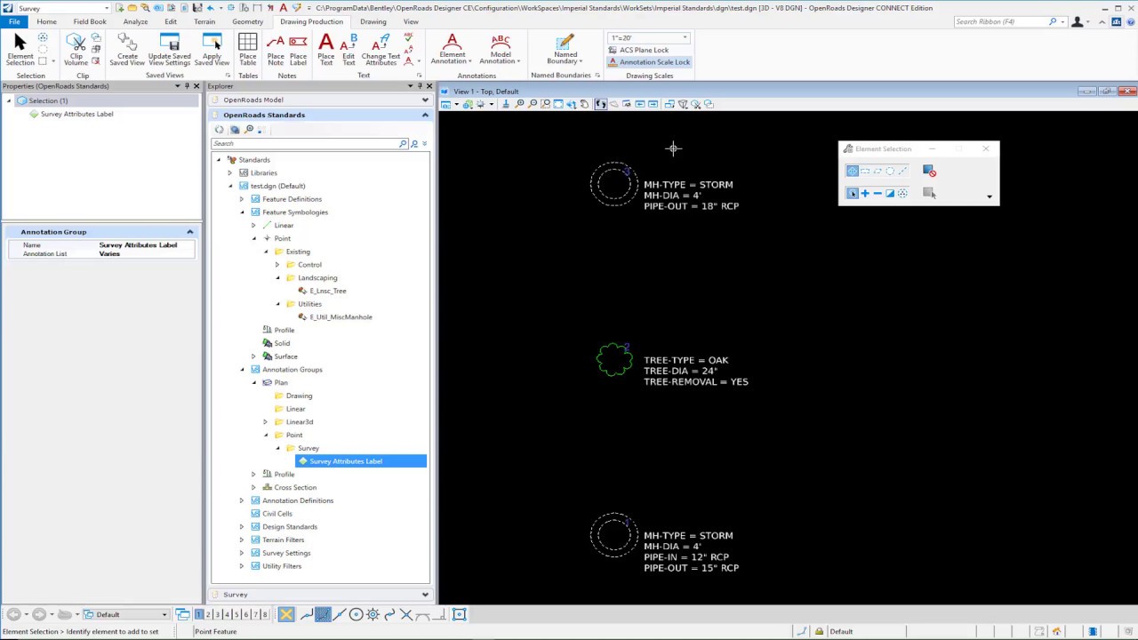
Task: Collapse the Survey folder in Annotation Groups
Action: coord(277,448)
